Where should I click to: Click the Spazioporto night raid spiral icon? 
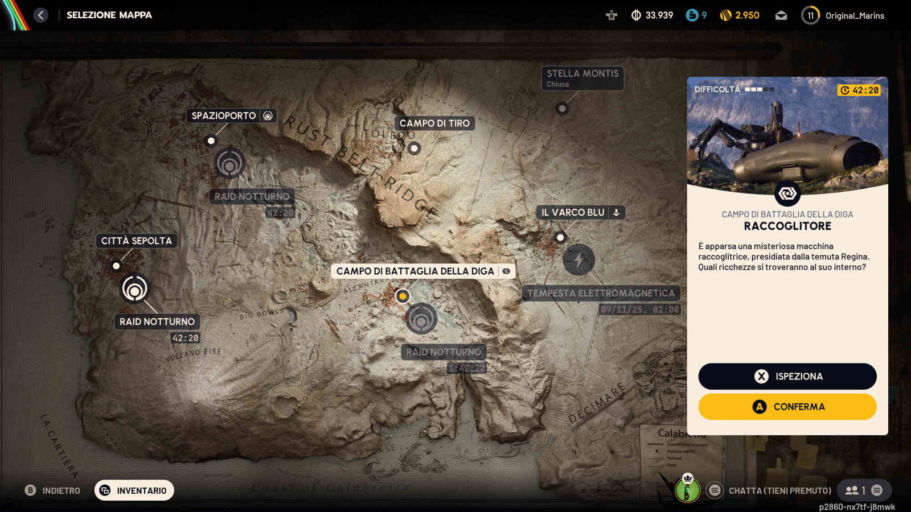click(x=230, y=164)
